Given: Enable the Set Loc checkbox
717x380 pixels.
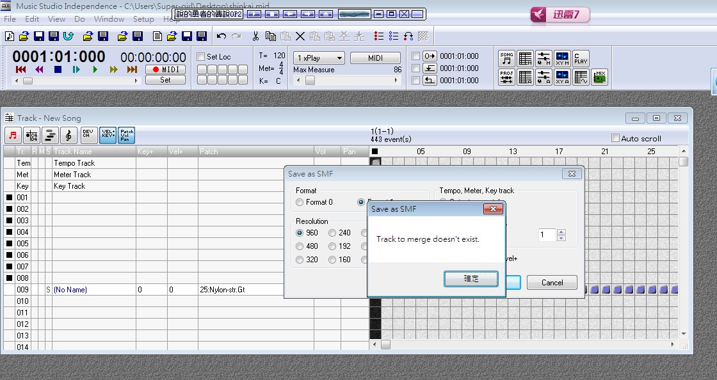Looking at the screenshot, I should [x=200, y=57].
